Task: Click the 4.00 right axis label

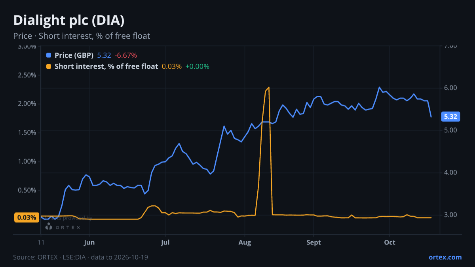Action: coord(450,172)
